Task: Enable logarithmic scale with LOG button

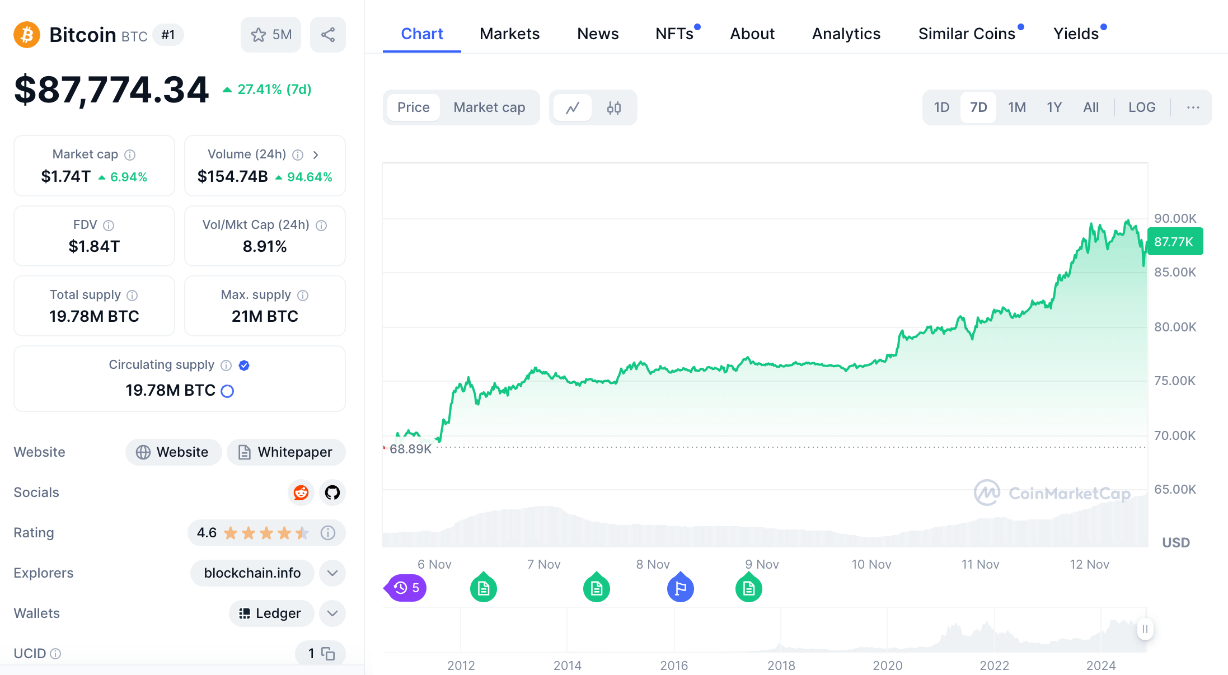Action: 1142,107
